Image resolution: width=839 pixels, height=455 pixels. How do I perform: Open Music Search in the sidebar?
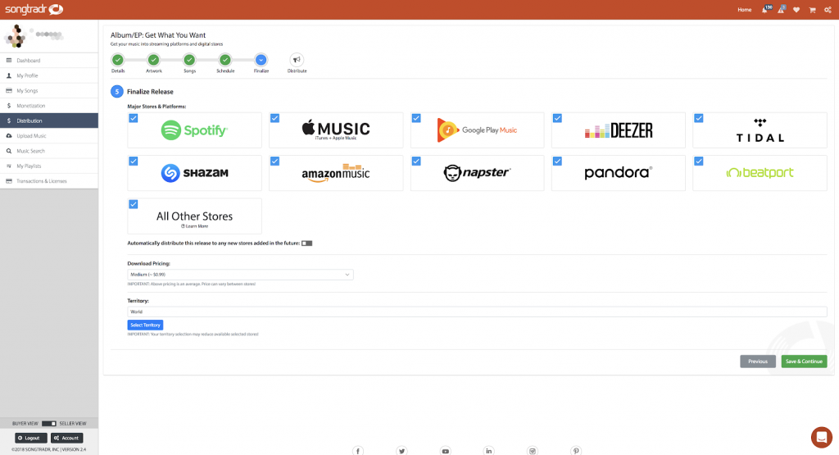click(x=49, y=151)
